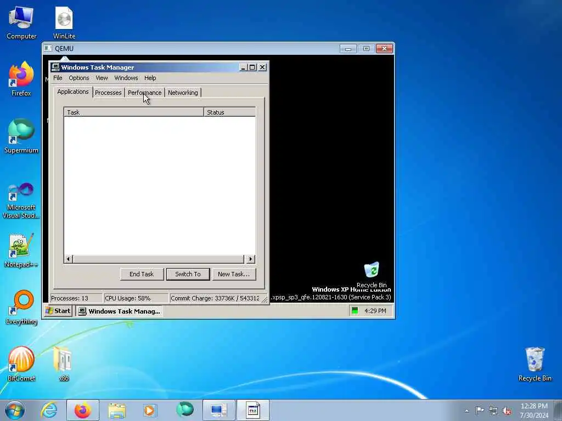Image resolution: width=562 pixels, height=421 pixels.
Task: Open the XP Start button
Action: 58,311
